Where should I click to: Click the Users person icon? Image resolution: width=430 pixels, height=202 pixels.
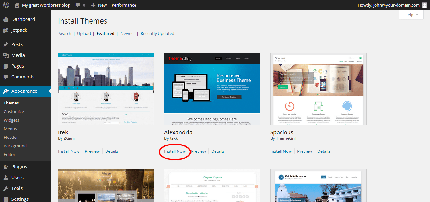pos(6,178)
